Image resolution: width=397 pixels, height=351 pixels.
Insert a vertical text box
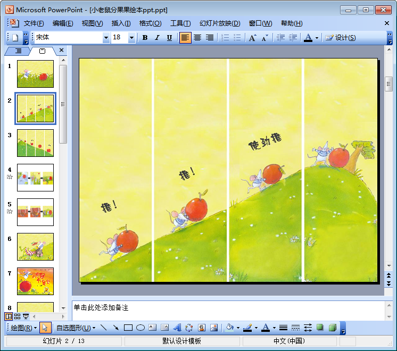pyautogui.click(x=165, y=328)
